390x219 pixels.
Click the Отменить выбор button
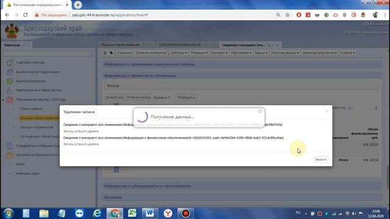point(138,97)
